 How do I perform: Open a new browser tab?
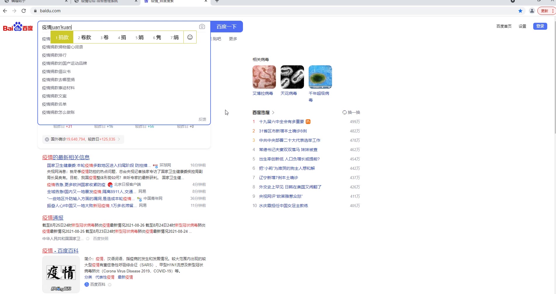[x=217, y=1]
